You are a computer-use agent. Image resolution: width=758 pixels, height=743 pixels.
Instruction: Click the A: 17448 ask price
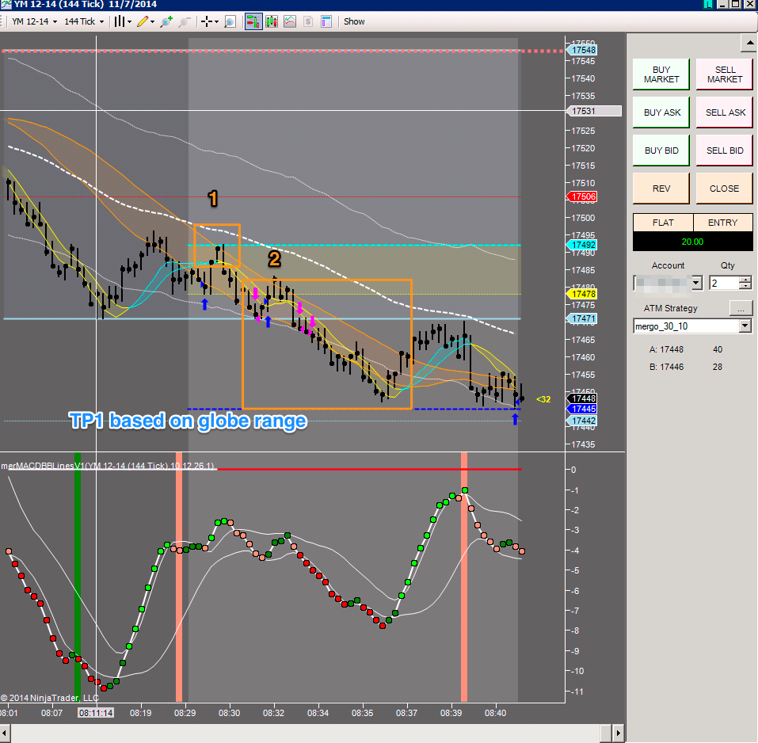tap(666, 349)
